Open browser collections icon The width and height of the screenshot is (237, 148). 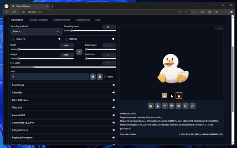210,12
